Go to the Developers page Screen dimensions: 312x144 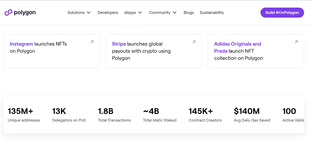[x=108, y=12]
